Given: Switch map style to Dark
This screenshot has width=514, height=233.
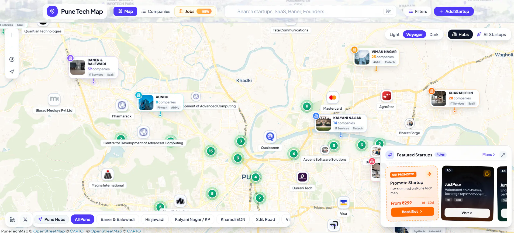Looking at the screenshot, I should 434,34.
